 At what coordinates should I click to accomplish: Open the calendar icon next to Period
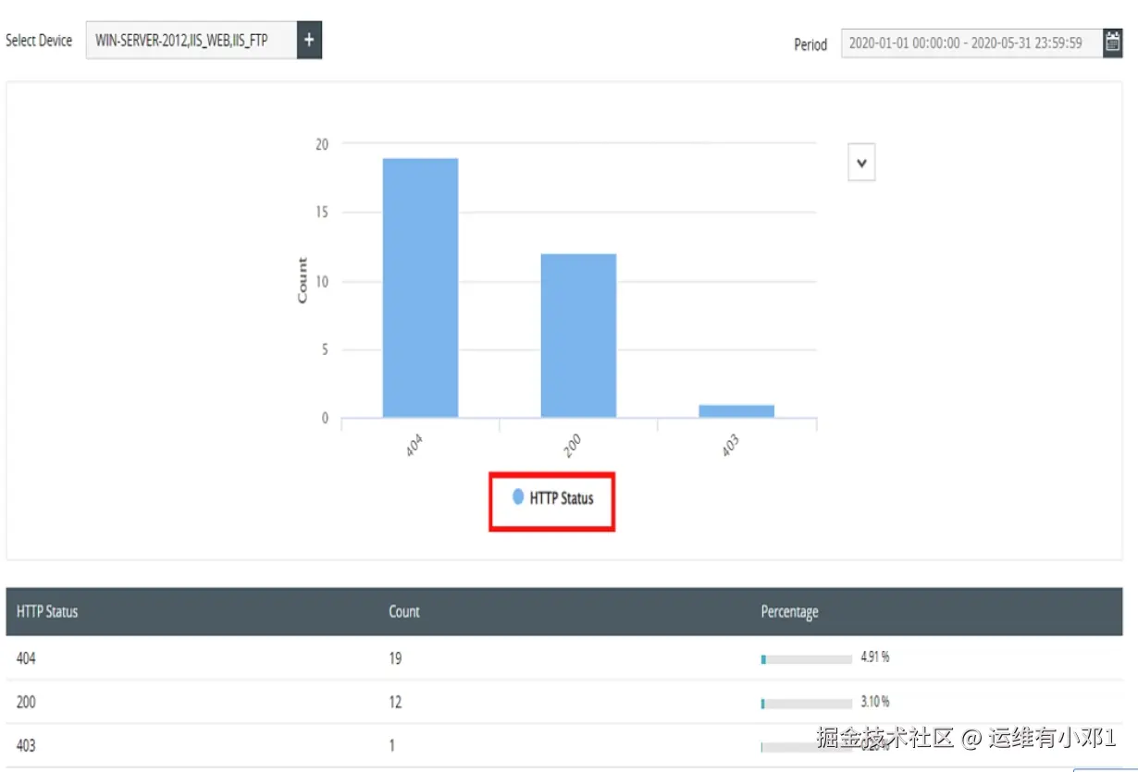pyautogui.click(x=1113, y=43)
